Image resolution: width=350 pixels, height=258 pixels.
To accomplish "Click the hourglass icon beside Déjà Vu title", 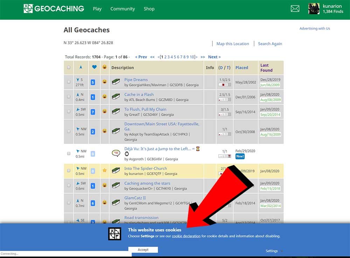I will pyautogui.click(x=198, y=149).
